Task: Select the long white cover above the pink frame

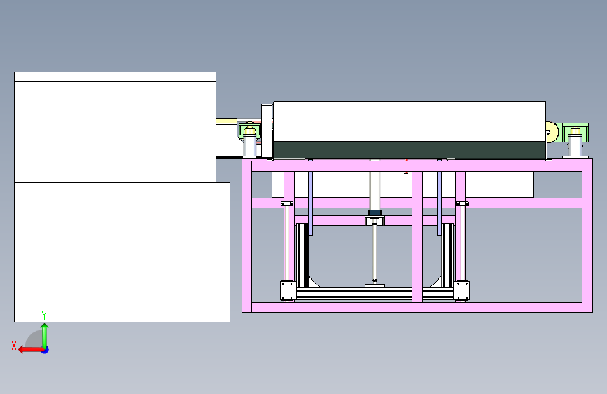Action: point(410,121)
